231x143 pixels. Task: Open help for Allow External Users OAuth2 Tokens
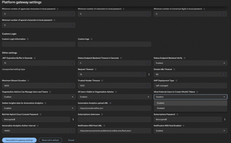[x=197, y=92]
